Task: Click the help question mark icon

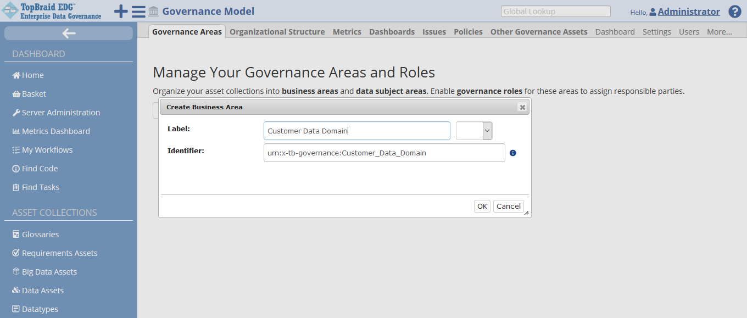Action: click(734, 12)
